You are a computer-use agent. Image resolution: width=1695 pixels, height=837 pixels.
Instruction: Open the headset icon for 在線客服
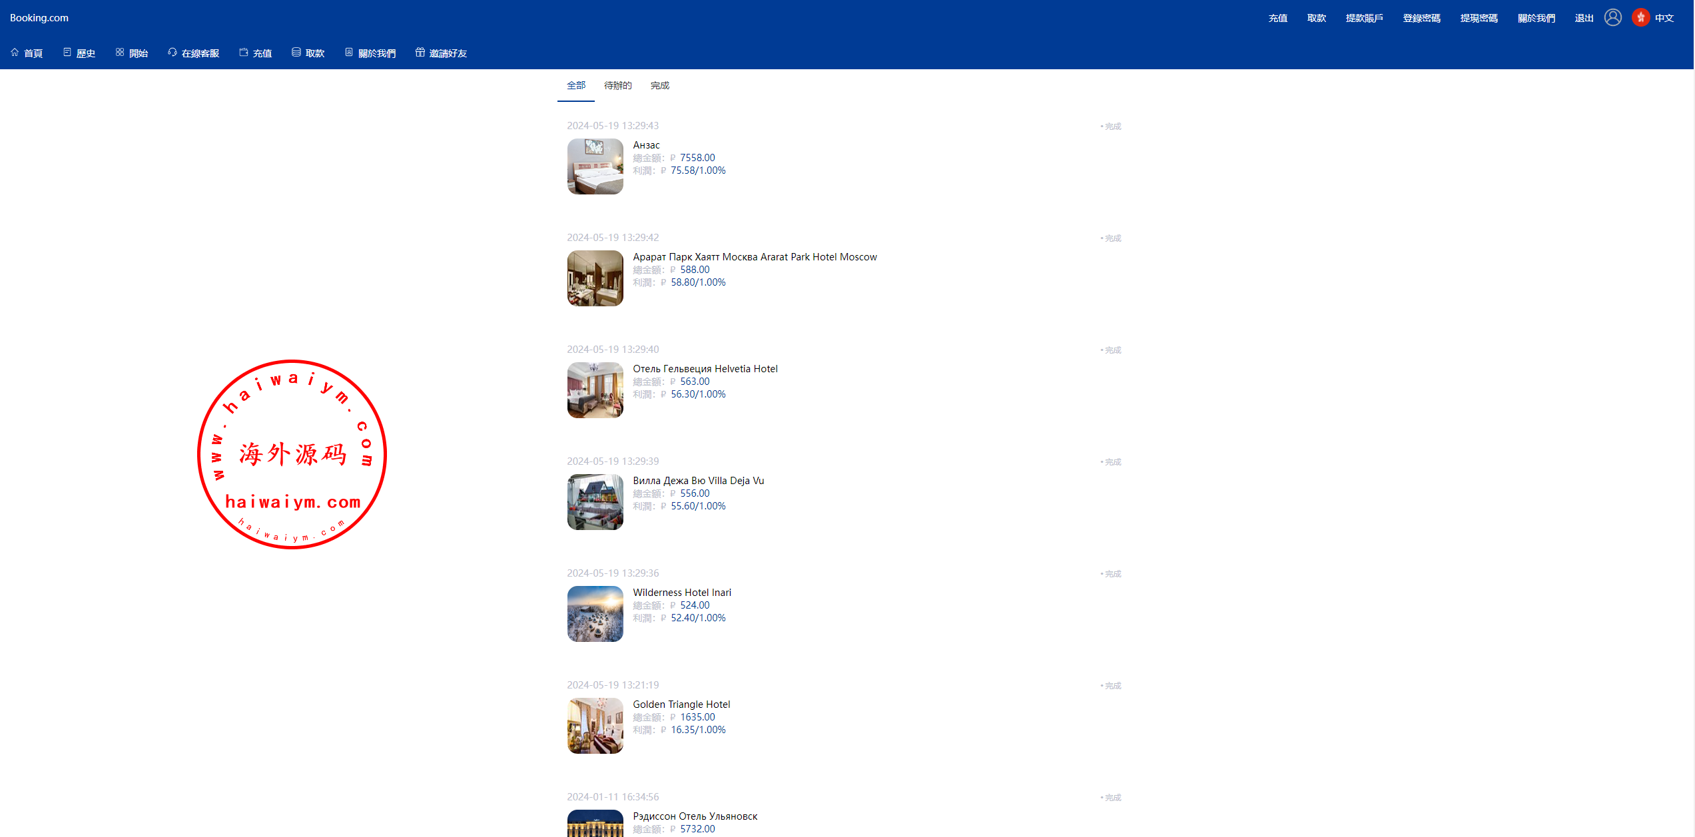tap(172, 52)
